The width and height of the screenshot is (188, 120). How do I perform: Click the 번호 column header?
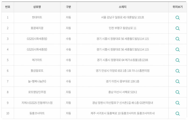[8, 7]
